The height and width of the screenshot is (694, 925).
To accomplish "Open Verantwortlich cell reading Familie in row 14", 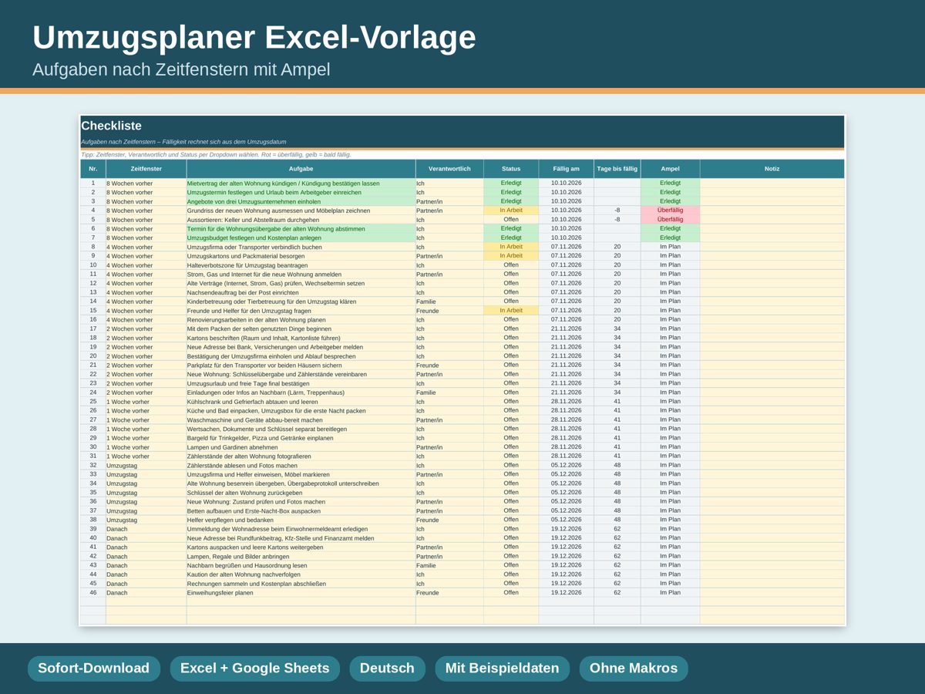I will tap(449, 302).
